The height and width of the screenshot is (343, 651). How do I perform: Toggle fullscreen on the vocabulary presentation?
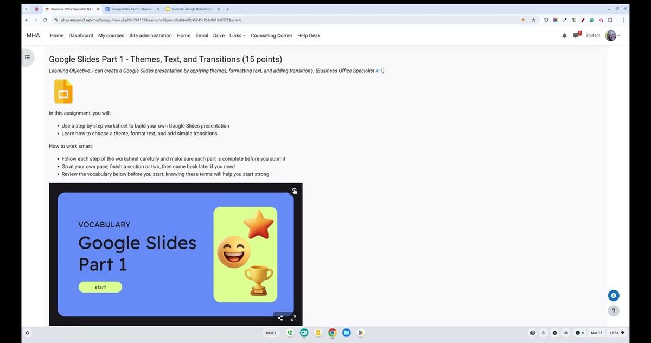tap(293, 317)
